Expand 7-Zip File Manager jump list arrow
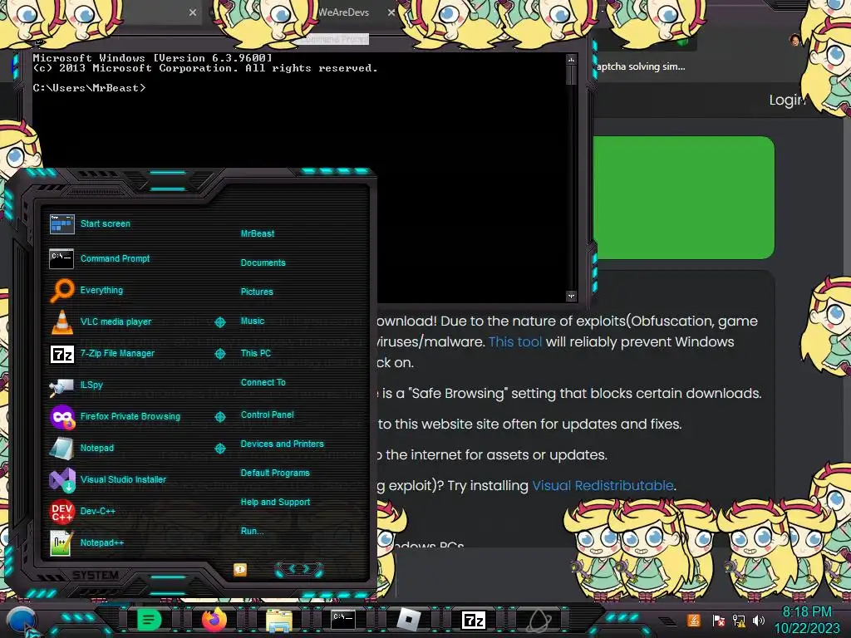This screenshot has height=638, width=851. pyautogui.click(x=219, y=354)
